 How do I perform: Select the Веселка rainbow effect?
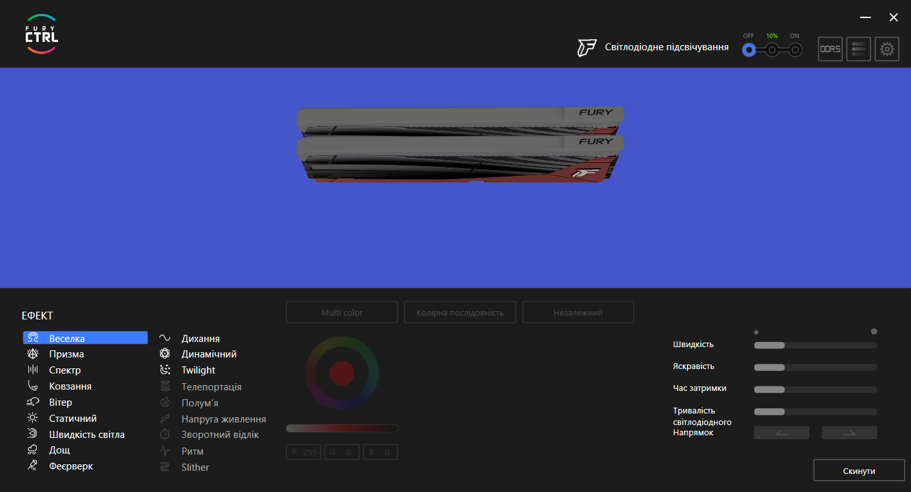[x=85, y=338]
